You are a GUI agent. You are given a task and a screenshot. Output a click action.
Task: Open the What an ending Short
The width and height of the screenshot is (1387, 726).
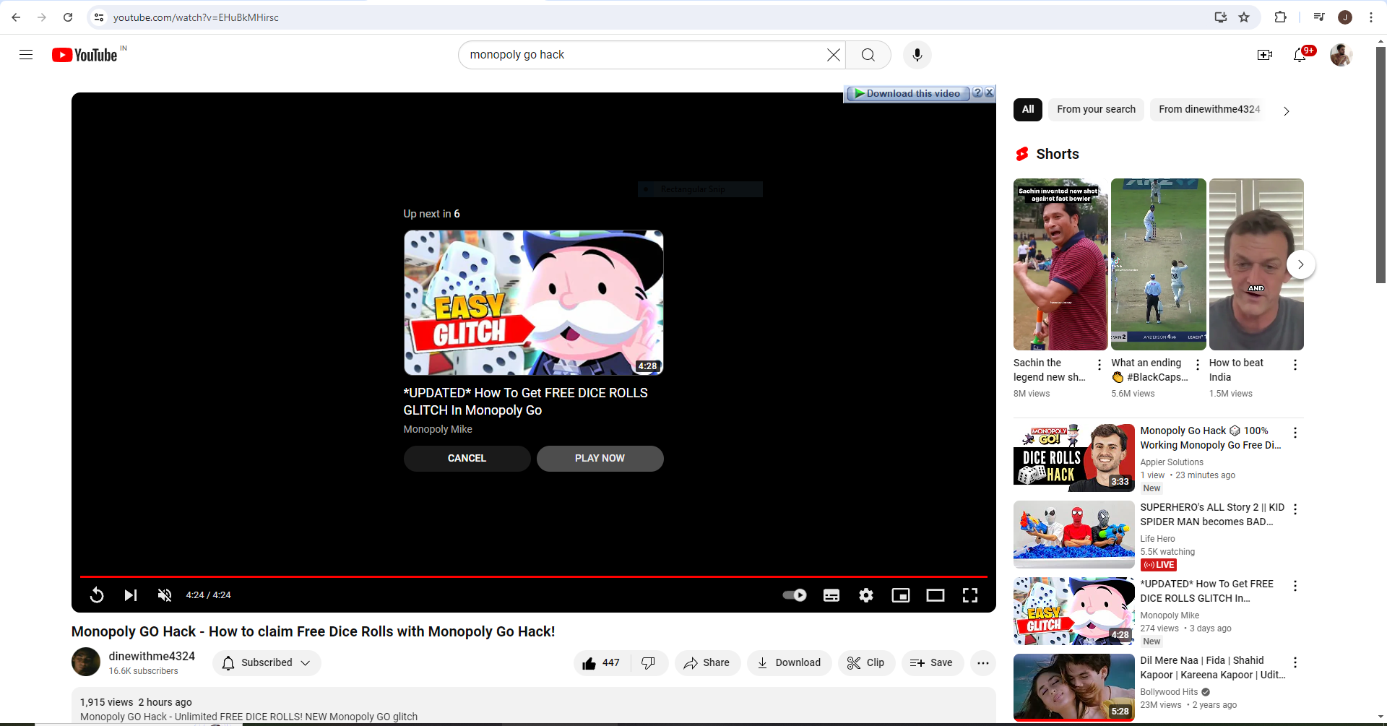pos(1159,264)
